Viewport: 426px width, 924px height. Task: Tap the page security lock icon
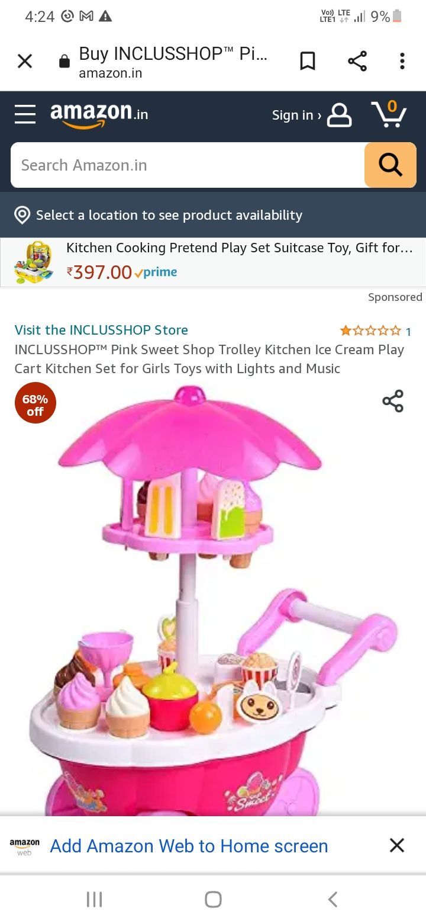(x=64, y=61)
